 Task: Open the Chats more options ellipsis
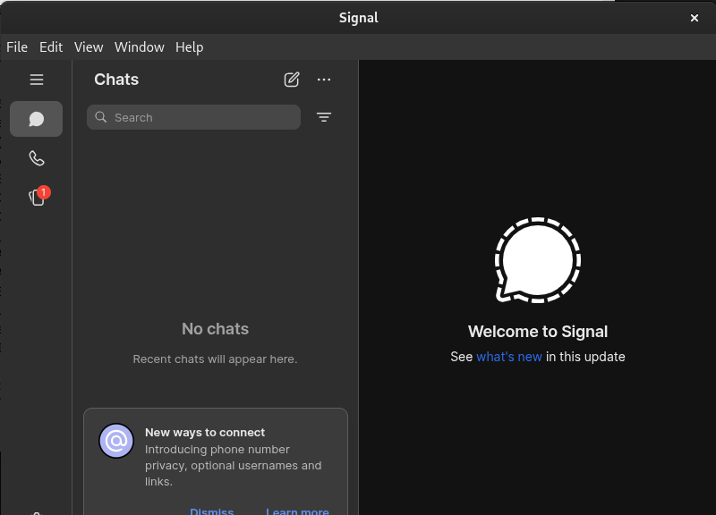click(x=324, y=80)
